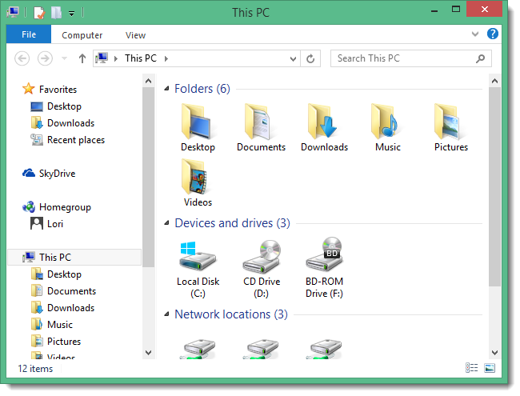The width and height of the screenshot is (520, 396).
Task: Click Folders (6) group header text
Action: point(202,89)
